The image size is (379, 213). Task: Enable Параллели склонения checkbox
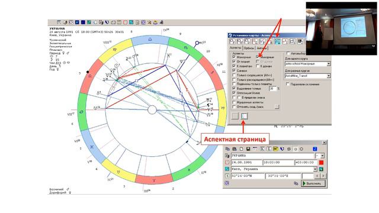coord(288,84)
